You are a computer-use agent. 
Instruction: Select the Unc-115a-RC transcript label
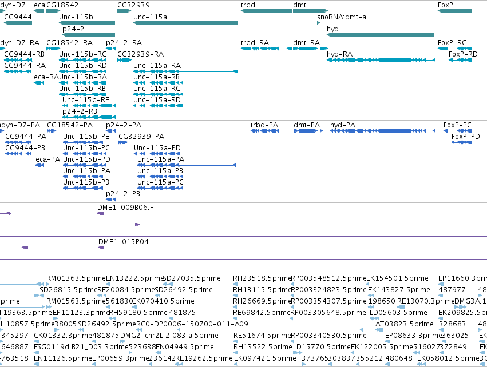coord(157,89)
